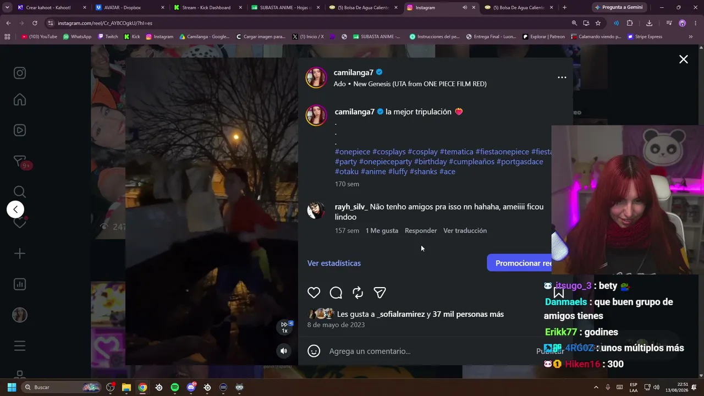704x396 pixels.
Task: Click hashtag #shanks in caption
Action: click(x=424, y=172)
